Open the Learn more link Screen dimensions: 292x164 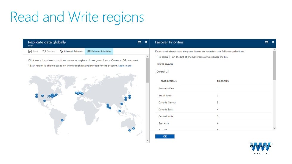125,65
